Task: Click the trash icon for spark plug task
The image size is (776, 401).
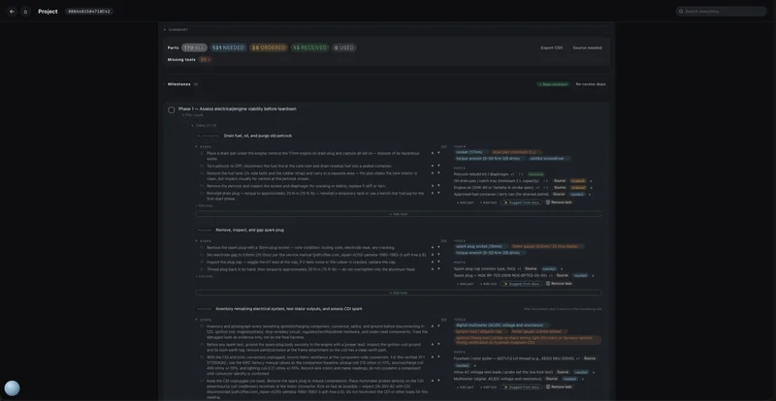Action: 548,284
